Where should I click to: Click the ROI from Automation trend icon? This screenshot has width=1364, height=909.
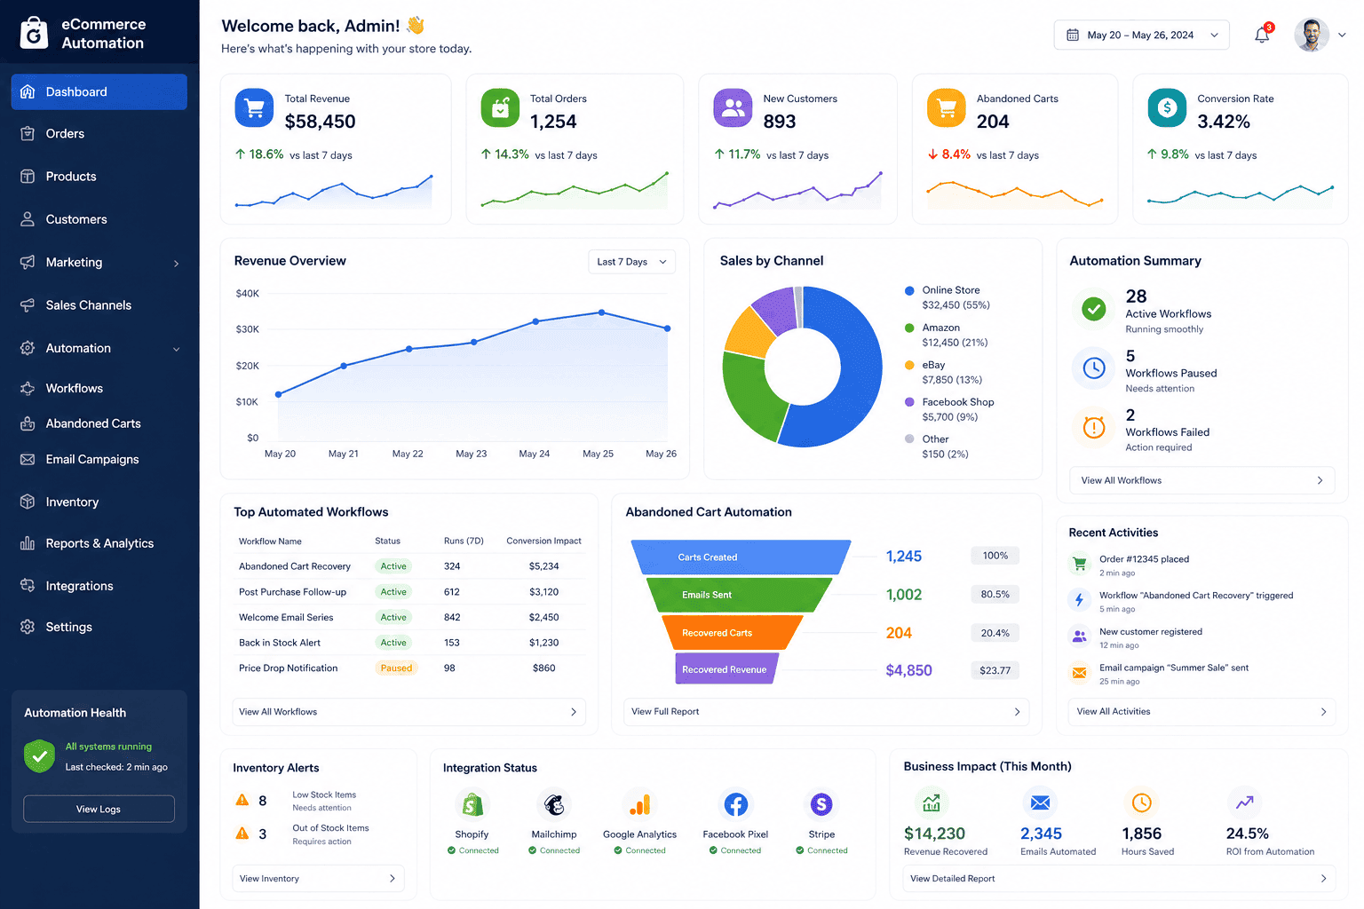[x=1244, y=802]
